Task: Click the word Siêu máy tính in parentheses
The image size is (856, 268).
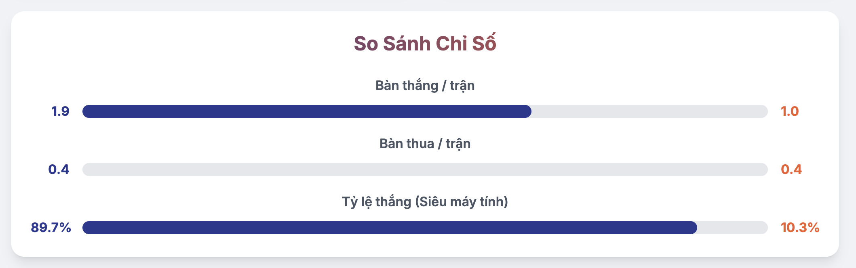Action: 462,202
